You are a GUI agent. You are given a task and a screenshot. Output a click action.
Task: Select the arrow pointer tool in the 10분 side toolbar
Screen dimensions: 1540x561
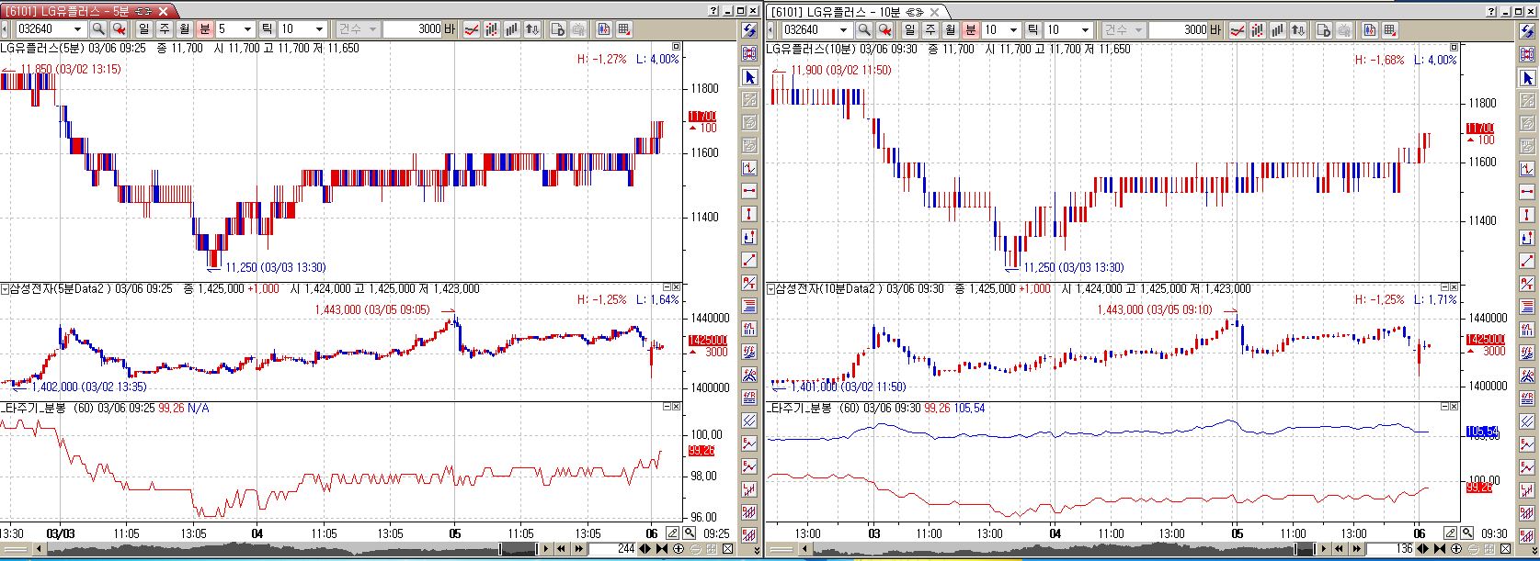point(1527,77)
